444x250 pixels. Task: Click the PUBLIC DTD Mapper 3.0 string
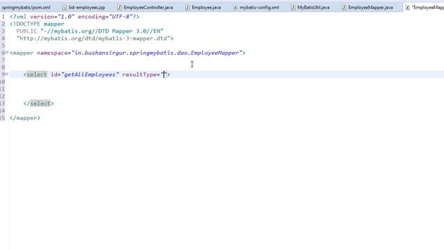[x=102, y=31]
